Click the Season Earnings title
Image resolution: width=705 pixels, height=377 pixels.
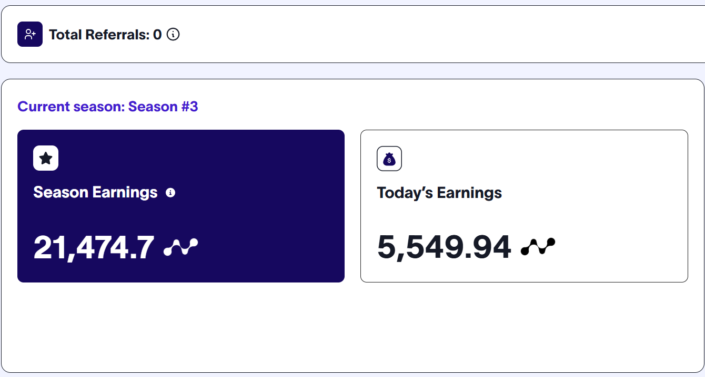point(95,193)
